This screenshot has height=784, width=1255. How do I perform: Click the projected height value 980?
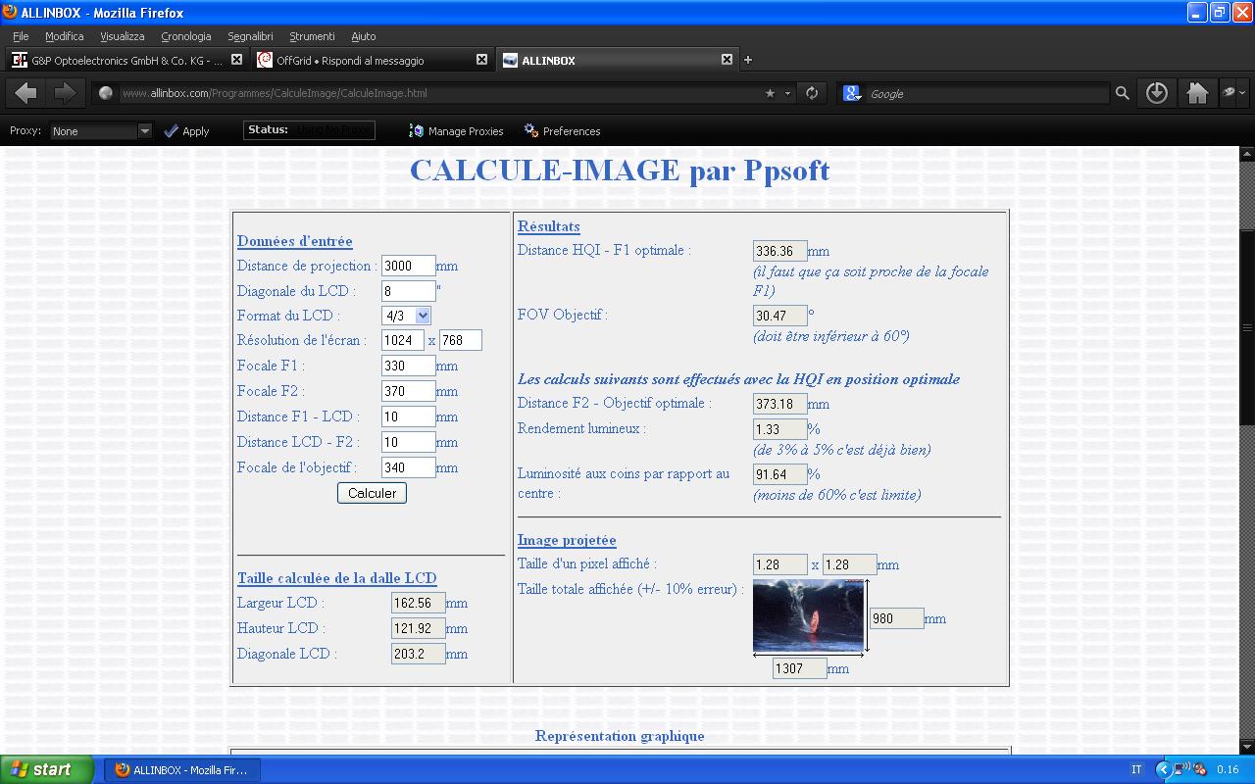click(x=896, y=618)
